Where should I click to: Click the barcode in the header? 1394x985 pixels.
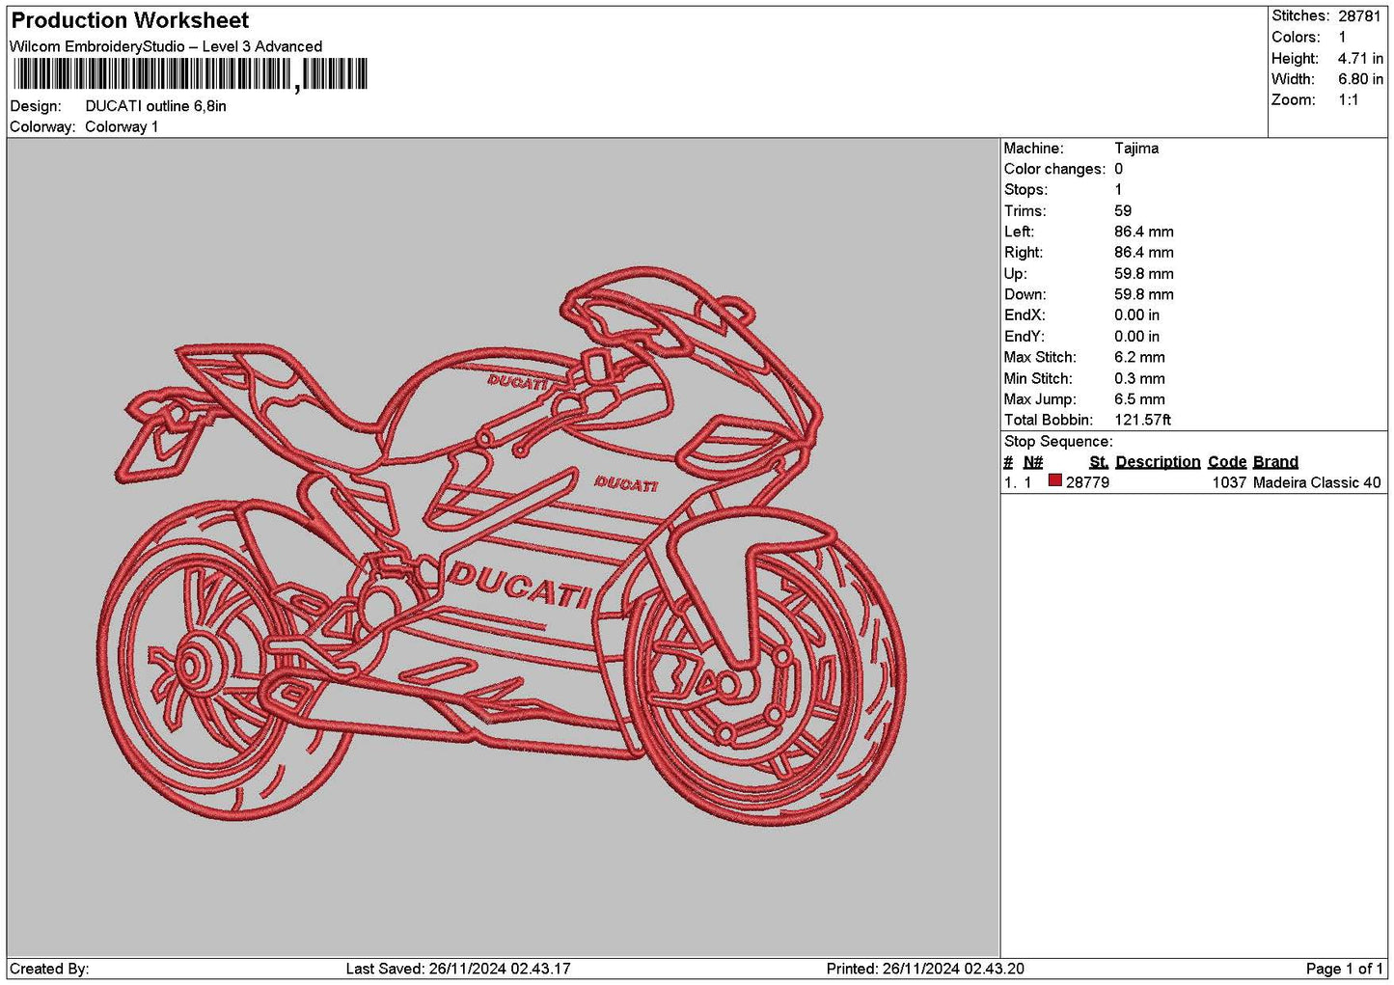pos(190,74)
